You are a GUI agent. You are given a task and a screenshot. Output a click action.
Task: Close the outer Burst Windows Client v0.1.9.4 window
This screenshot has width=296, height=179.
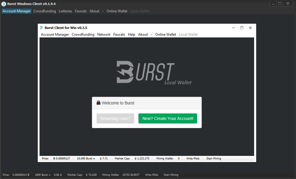288,4
